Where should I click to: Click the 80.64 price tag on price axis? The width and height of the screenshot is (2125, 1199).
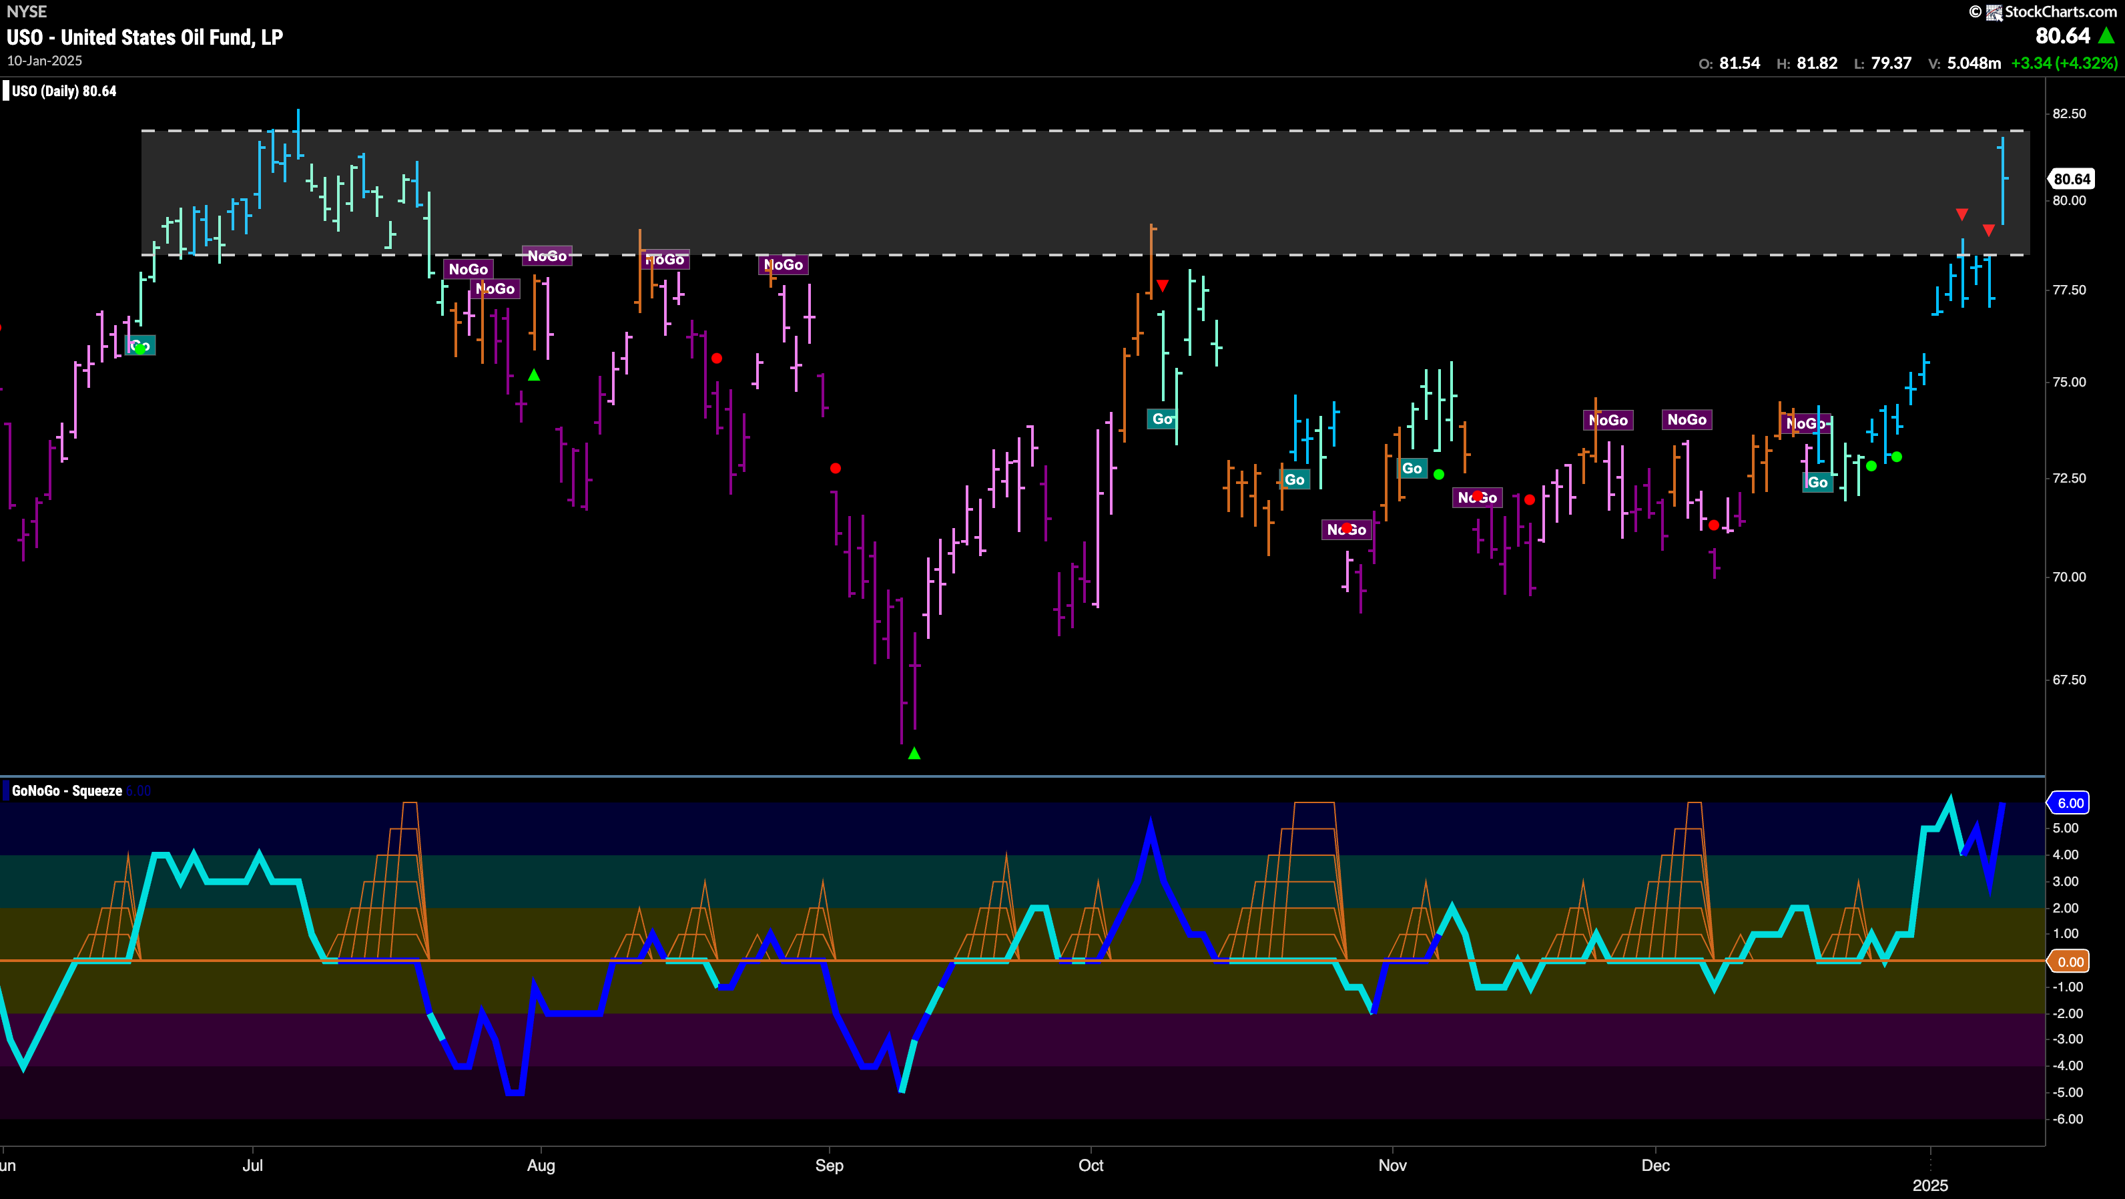coord(2072,179)
